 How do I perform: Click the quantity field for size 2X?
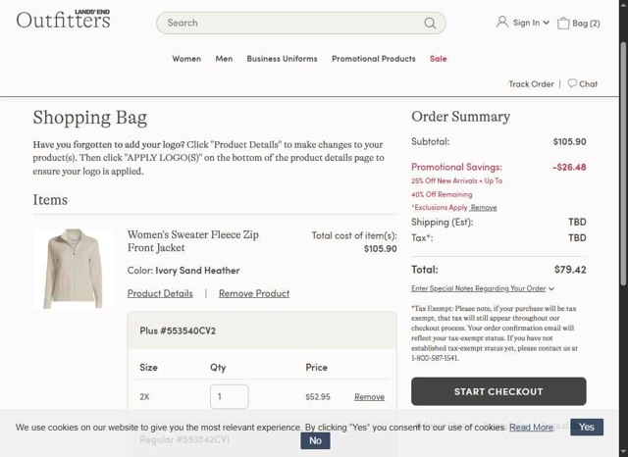[x=229, y=396]
